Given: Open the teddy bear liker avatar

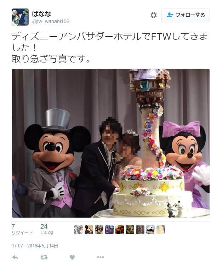Looking at the screenshot, I should (x=130, y=230).
